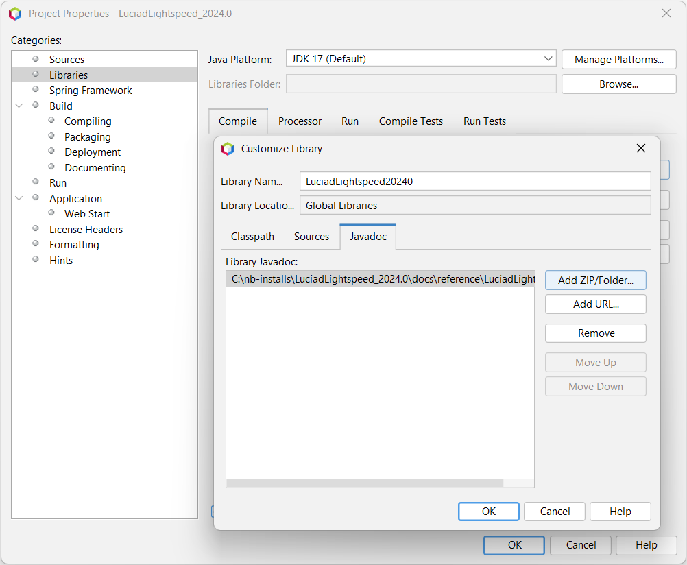The height and width of the screenshot is (565, 687).
Task: Select the Spring Framework category
Action: [91, 91]
